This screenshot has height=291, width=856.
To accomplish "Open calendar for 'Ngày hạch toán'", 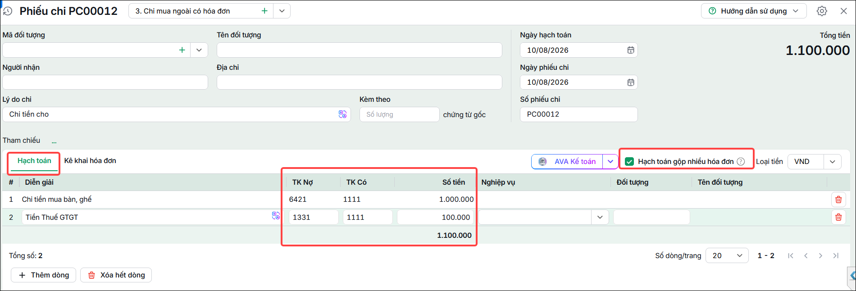I will (631, 50).
